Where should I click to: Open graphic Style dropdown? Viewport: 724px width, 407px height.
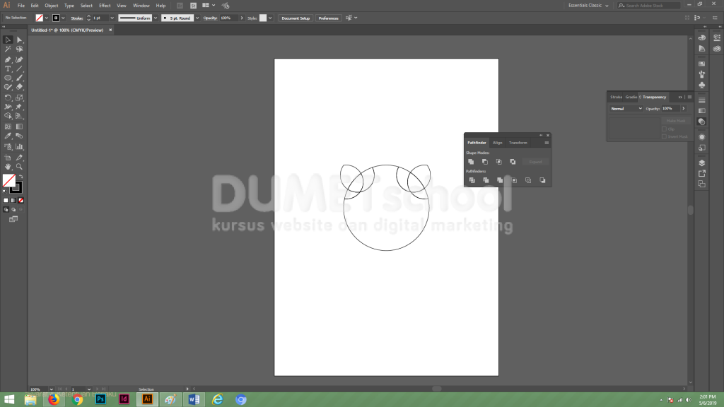270,18
